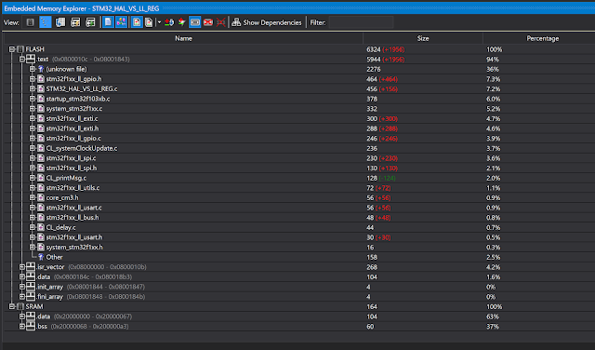Viewport: 595px width, 350px height.
Task: Select the stm32f1xx_ll_usart.c row
Action: [299, 208]
